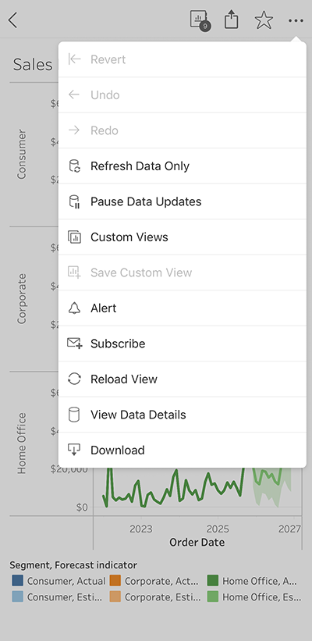
Task: Mark view as favorite with star icon
Action: (264, 20)
